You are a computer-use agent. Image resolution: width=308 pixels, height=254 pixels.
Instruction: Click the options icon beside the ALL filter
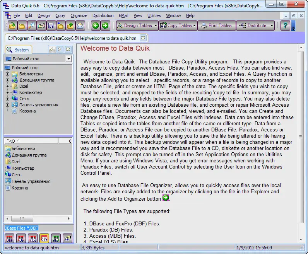click(x=68, y=238)
